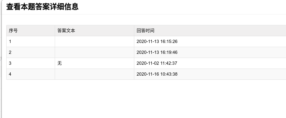This screenshot has width=286, height=118.
Task: Select the timestamp 2020-11-13 16:19:46
Action: [157, 52]
